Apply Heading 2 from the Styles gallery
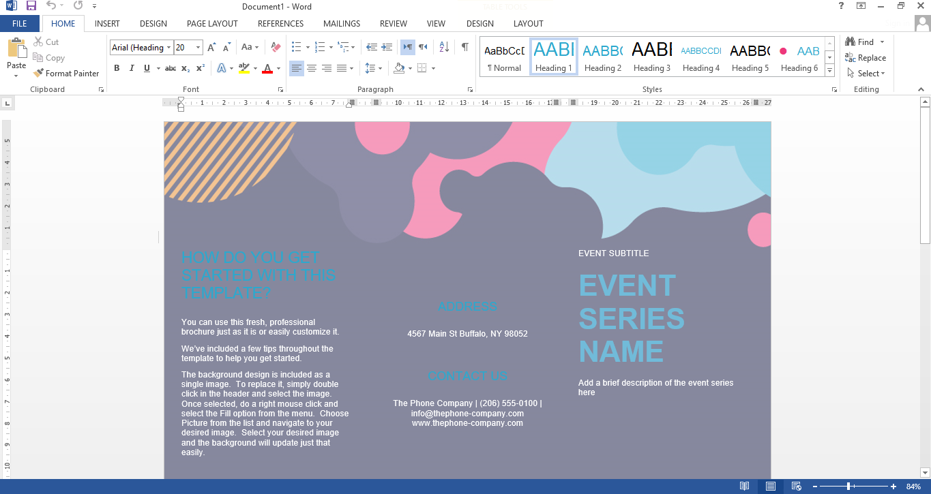Image resolution: width=931 pixels, height=494 pixels. click(602, 56)
